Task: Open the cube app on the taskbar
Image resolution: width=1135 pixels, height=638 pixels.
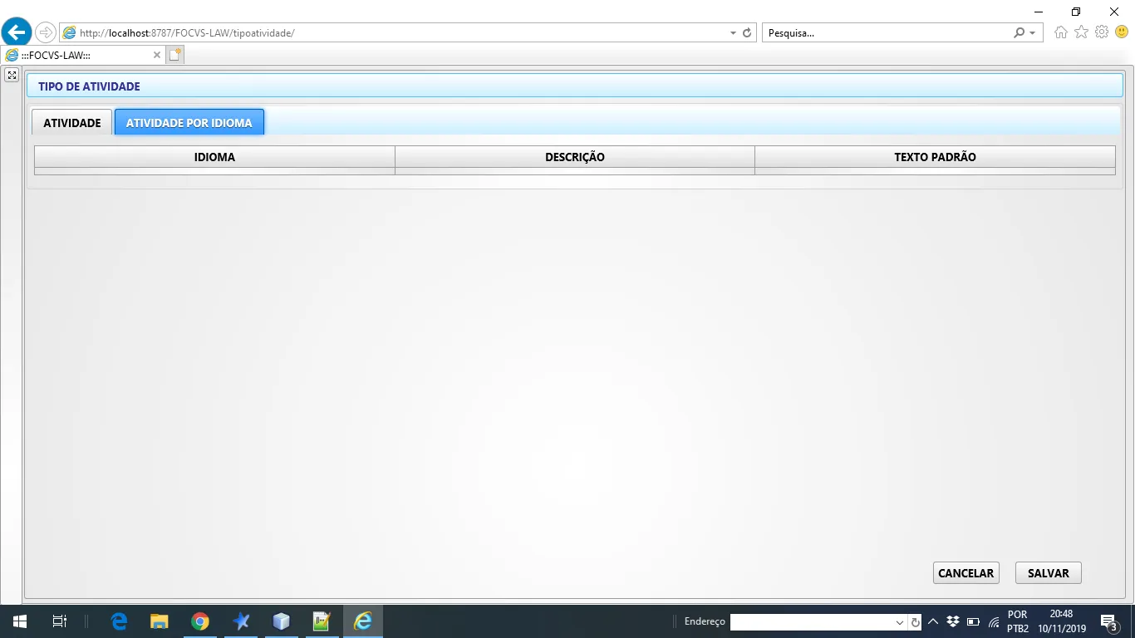Action: [x=281, y=621]
